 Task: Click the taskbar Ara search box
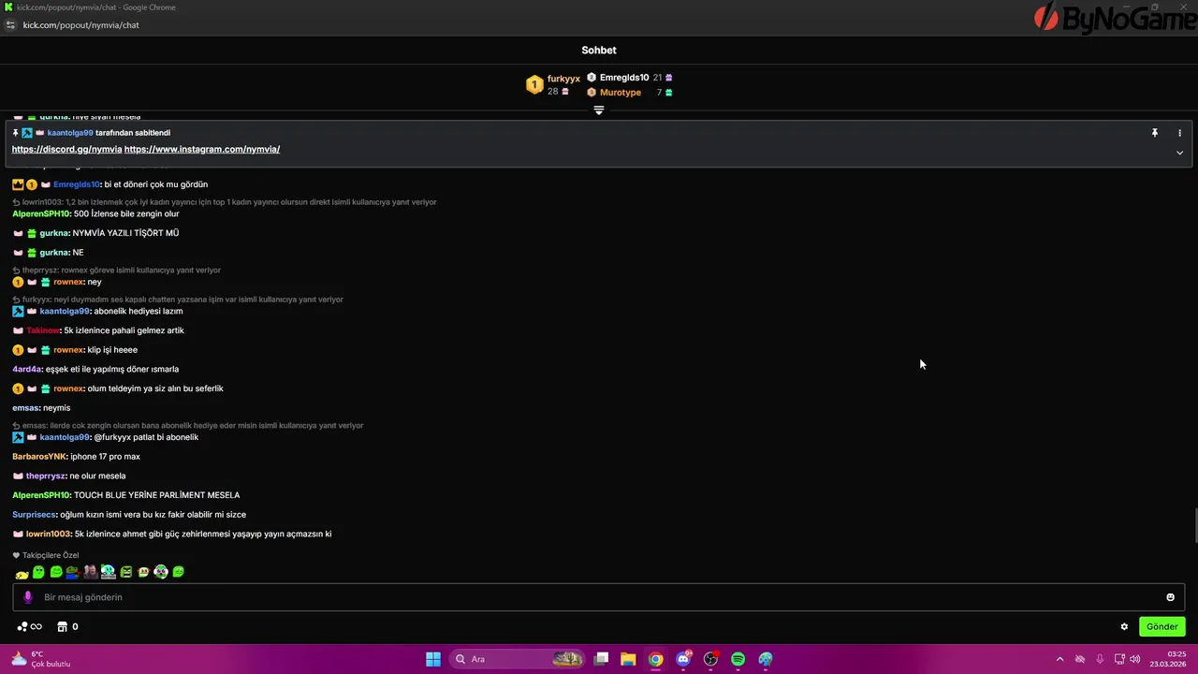point(518,659)
